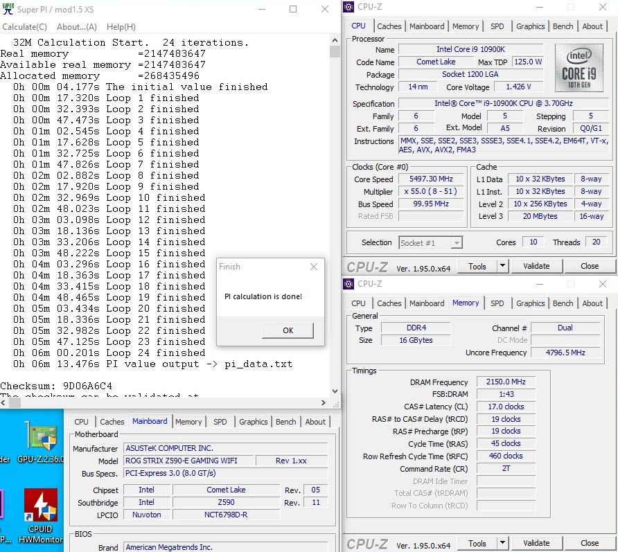Viewport: 618px width, 552px height.
Task: Click the Intel Core i9 10900K name field
Action: point(470,49)
